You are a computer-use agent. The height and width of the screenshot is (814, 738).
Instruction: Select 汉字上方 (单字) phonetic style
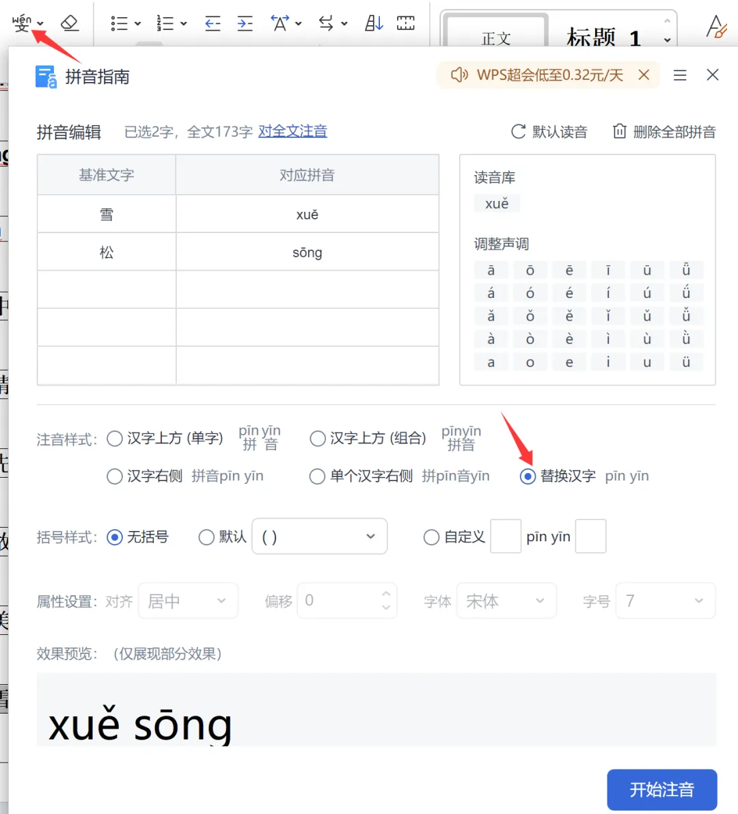pos(115,439)
